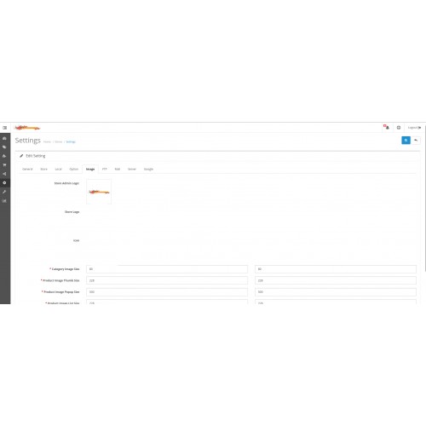This screenshot has width=426, height=426.
Task: Open the Reports chart icon in the sidebar
Action: [x=4, y=201]
